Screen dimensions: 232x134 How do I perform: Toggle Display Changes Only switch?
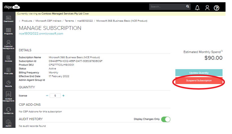click(x=166, y=119)
